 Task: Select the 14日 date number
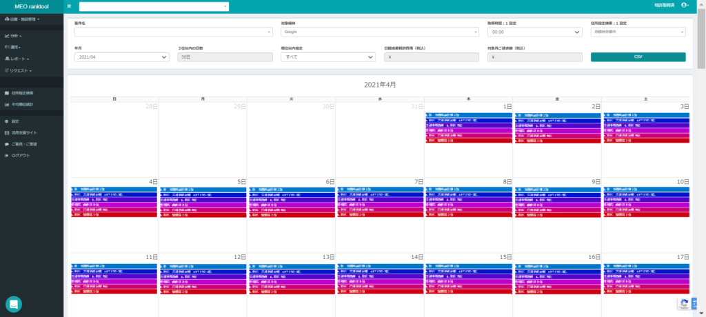click(417, 257)
